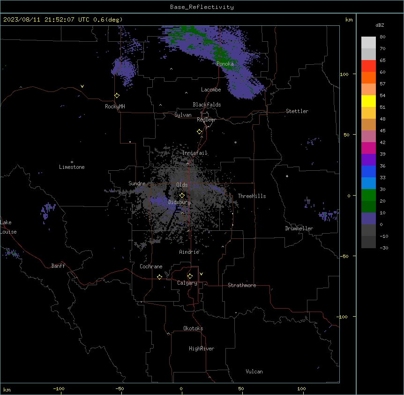404x395 pixels.
Task: Click the dBZ legend heading
Action: point(380,25)
